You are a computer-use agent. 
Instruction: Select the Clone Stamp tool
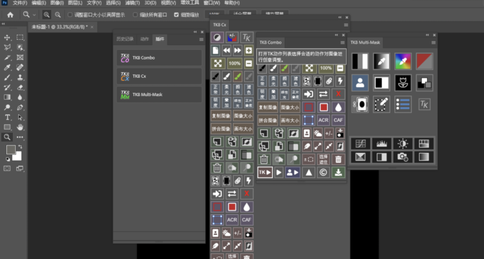pyautogui.click(x=20, y=78)
